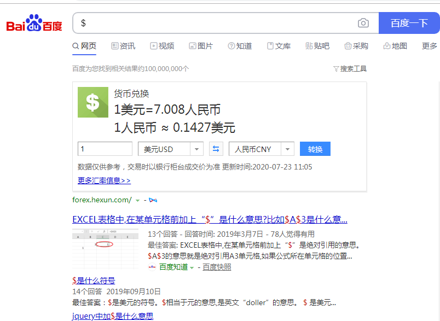Screen dimensions: 440x321
Task: Open the 采购 tab
Action: tap(356, 46)
